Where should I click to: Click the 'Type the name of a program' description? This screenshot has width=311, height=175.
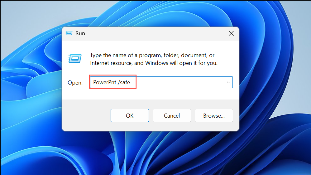click(x=154, y=59)
